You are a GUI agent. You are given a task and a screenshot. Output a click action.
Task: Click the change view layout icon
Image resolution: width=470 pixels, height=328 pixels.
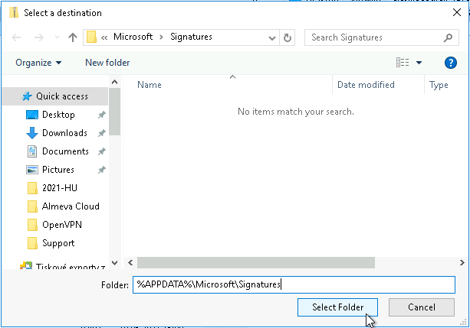point(403,63)
